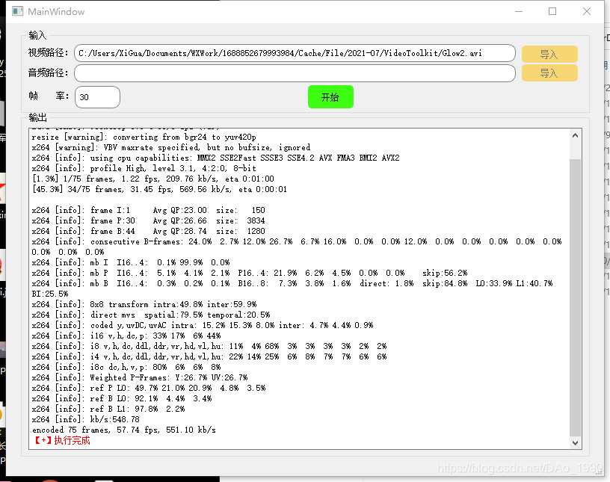Viewport: 610px width, 482px height.
Task: Click the MainWindow title bar app icon
Action: click(17, 11)
